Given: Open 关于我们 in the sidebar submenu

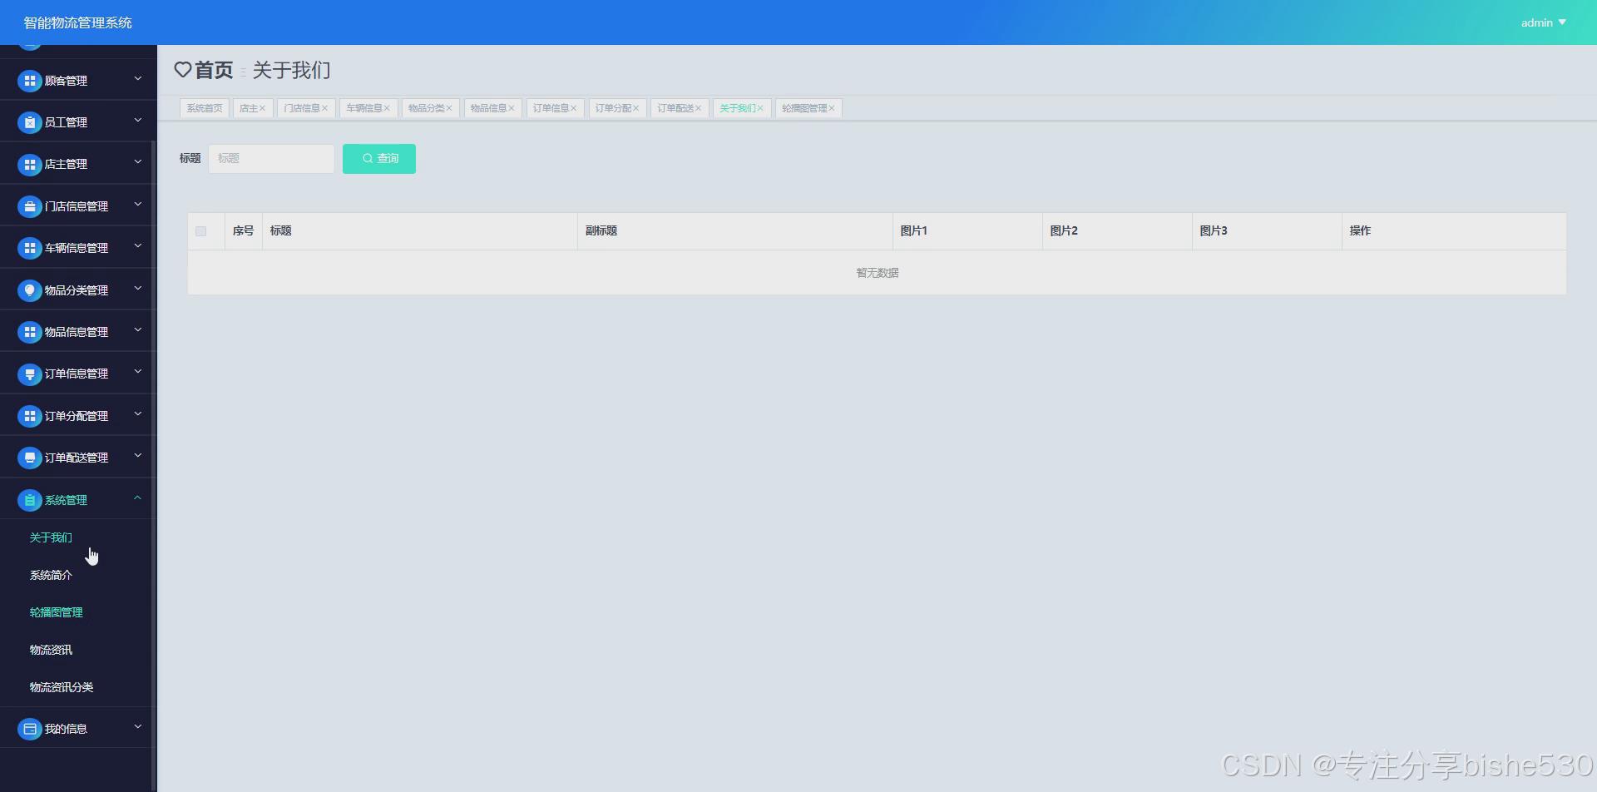Looking at the screenshot, I should click(x=51, y=537).
